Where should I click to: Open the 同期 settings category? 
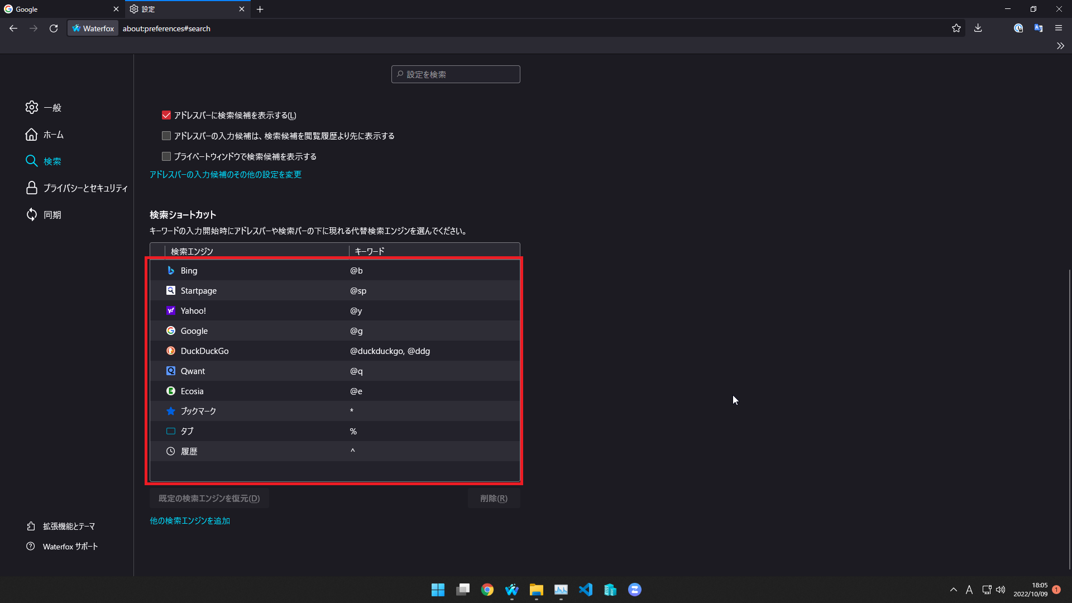tap(44, 215)
